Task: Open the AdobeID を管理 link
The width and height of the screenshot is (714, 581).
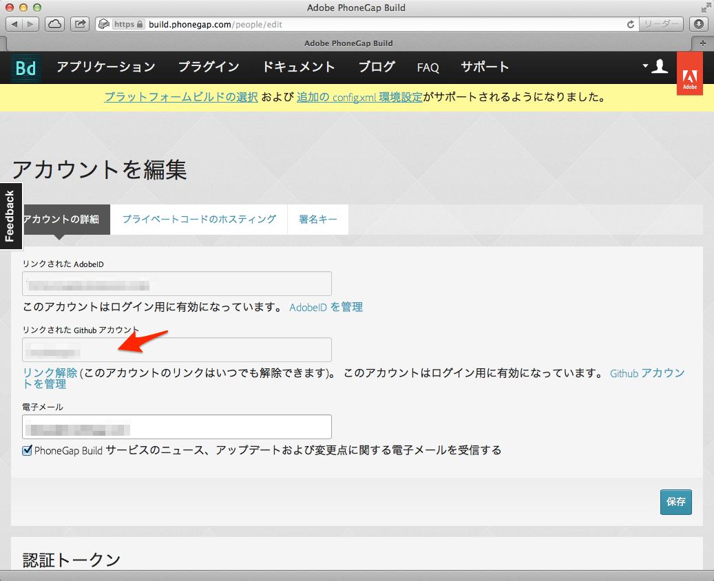Action: click(326, 307)
